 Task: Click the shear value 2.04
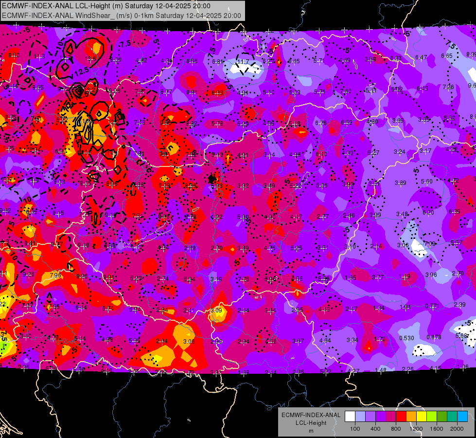pyautogui.click(x=162, y=341)
